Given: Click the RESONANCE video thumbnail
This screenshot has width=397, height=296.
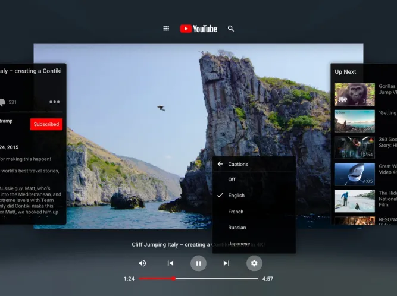Looking at the screenshot, I should tap(355, 221).
